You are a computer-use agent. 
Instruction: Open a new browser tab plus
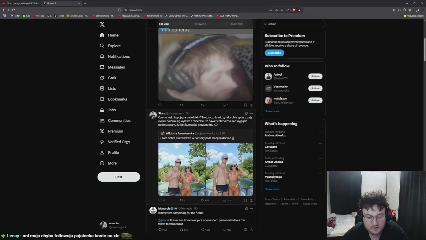[x=85, y=3]
